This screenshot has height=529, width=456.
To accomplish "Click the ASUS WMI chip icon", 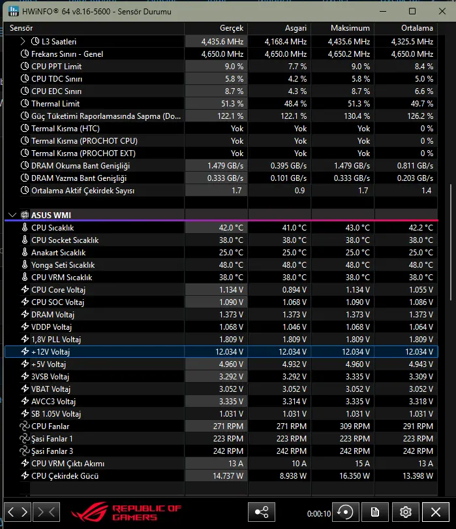I will point(25,215).
